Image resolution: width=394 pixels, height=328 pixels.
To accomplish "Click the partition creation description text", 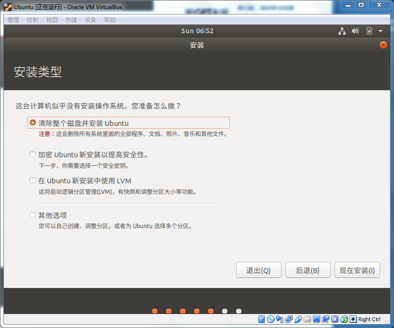I will (x=115, y=226).
